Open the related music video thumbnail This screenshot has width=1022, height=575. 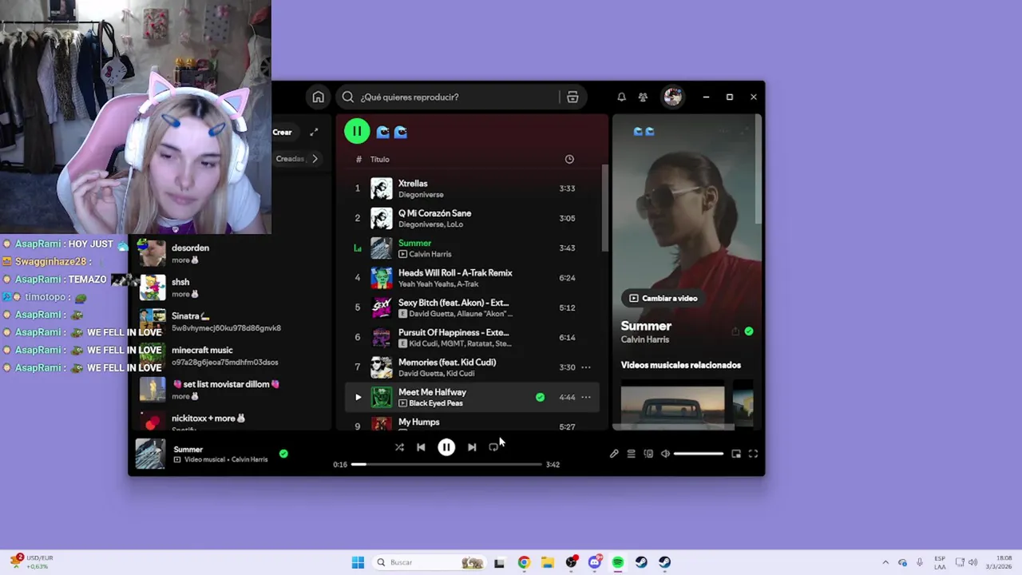click(672, 406)
